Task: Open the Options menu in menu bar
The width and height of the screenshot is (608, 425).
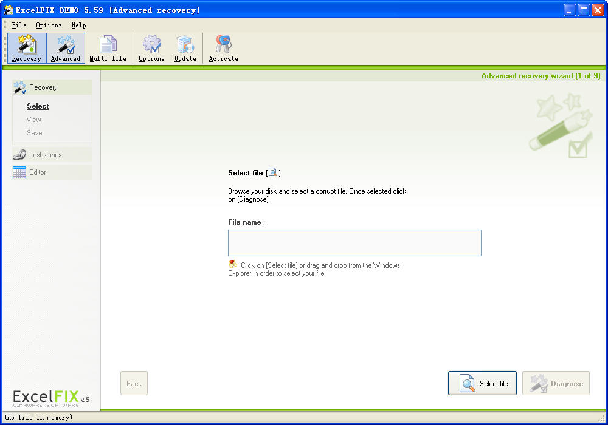Action: pos(49,25)
